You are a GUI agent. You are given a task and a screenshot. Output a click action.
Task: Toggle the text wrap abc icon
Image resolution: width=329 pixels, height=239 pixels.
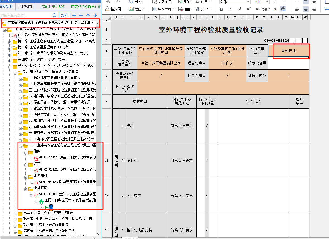click(x=283, y=9)
